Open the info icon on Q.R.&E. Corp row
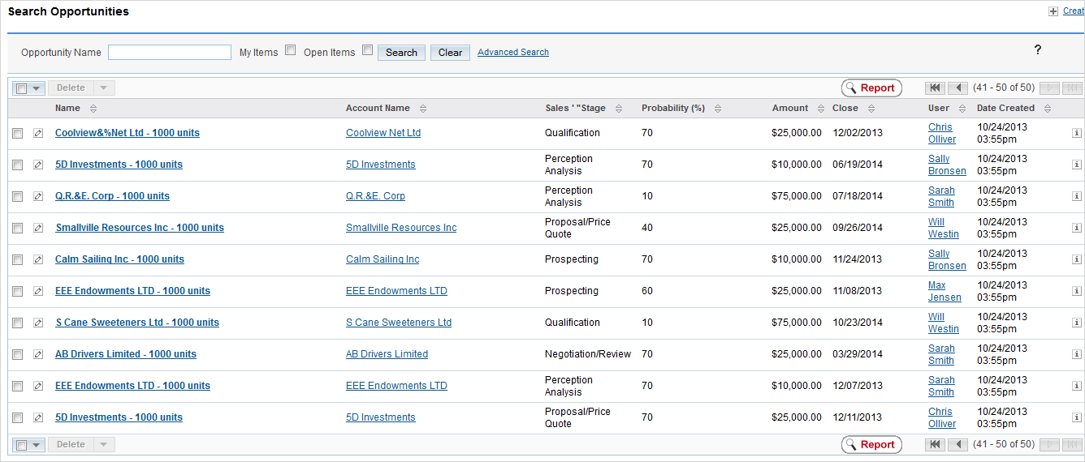 1077,196
